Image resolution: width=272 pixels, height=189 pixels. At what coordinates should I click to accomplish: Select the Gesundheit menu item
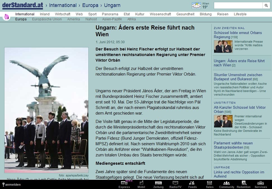pyautogui.click(x=185, y=14)
